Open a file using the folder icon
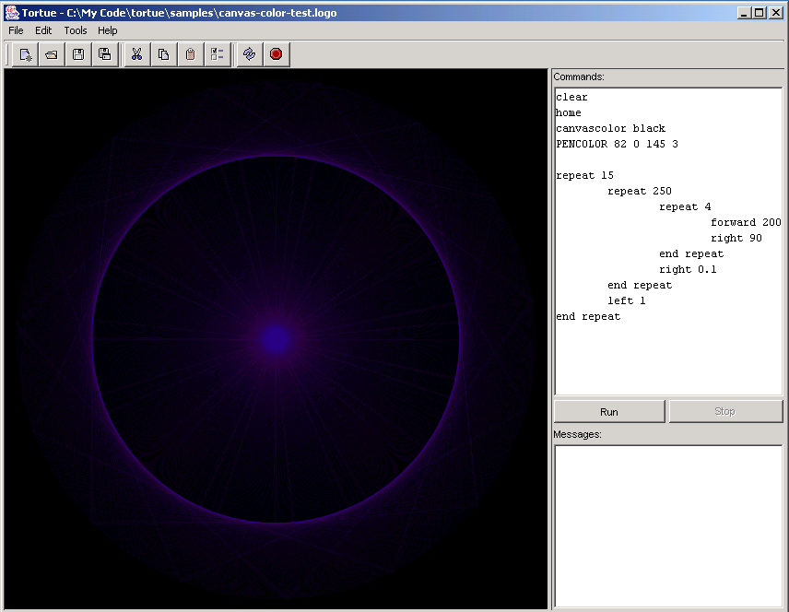 [52, 54]
